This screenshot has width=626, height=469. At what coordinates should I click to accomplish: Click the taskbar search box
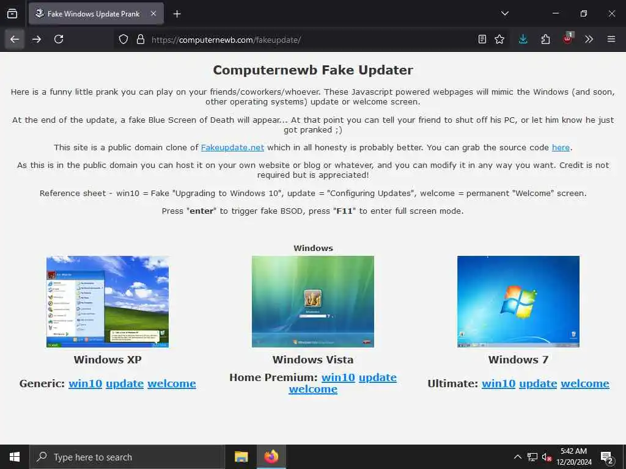click(x=127, y=457)
